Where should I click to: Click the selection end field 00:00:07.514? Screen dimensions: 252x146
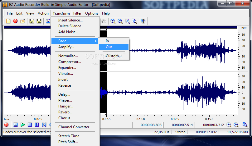click(179, 125)
